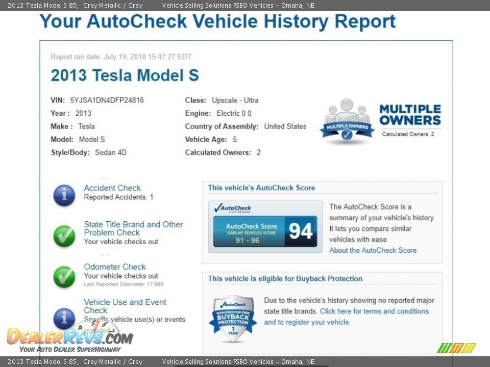490x367 pixels.
Task: Click the AutoCheck Score 94 value
Action: (x=301, y=231)
